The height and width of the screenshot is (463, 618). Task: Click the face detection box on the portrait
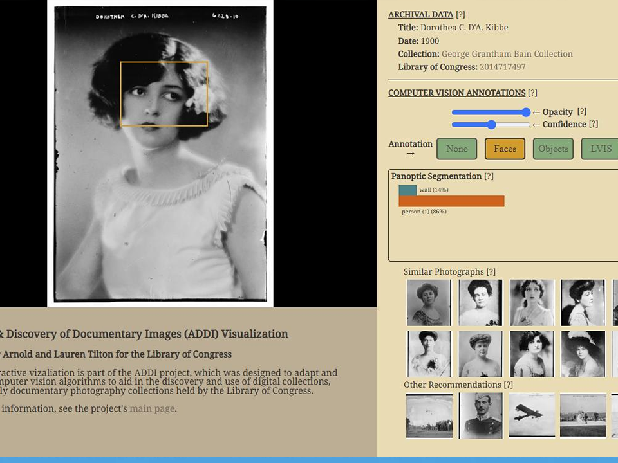pos(164,94)
